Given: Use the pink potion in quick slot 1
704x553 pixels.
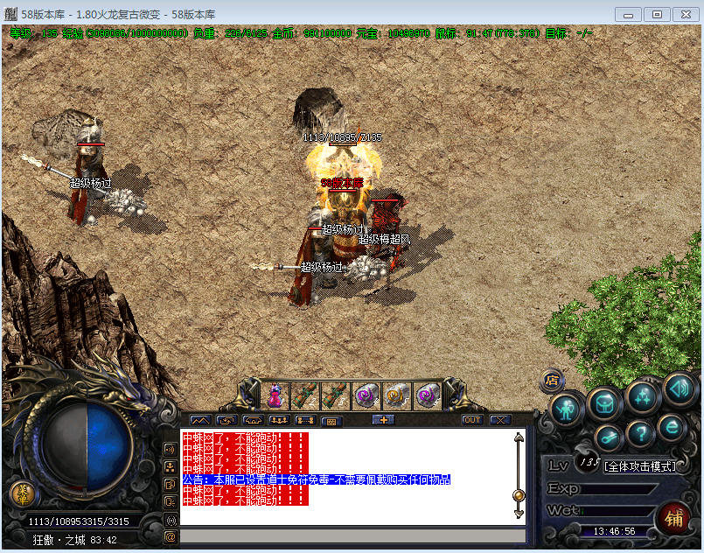Looking at the screenshot, I should (x=275, y=395).
